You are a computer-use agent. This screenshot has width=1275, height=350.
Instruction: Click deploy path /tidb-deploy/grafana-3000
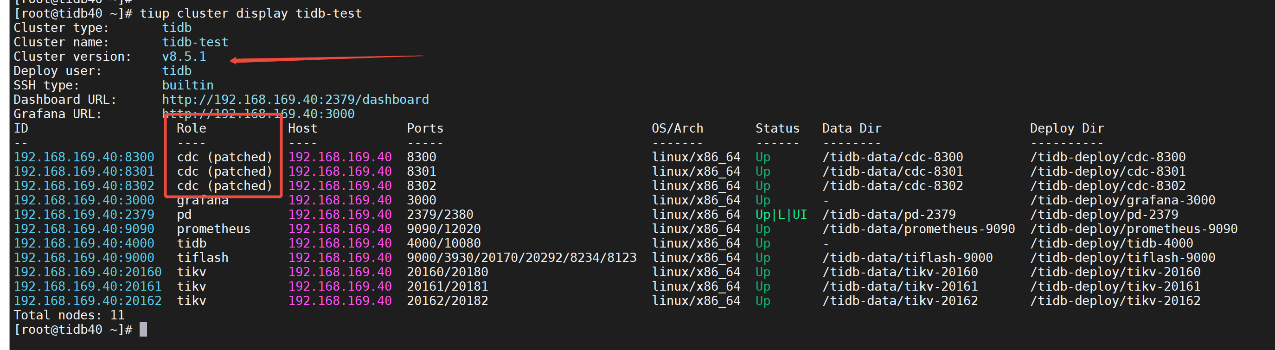1122,200
